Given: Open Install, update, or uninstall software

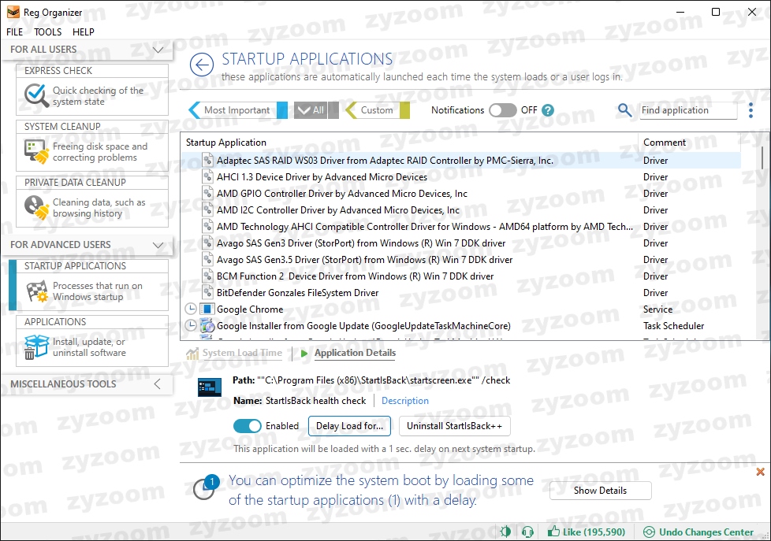Looking at the screenshot, I should click(x=89, y=347).
